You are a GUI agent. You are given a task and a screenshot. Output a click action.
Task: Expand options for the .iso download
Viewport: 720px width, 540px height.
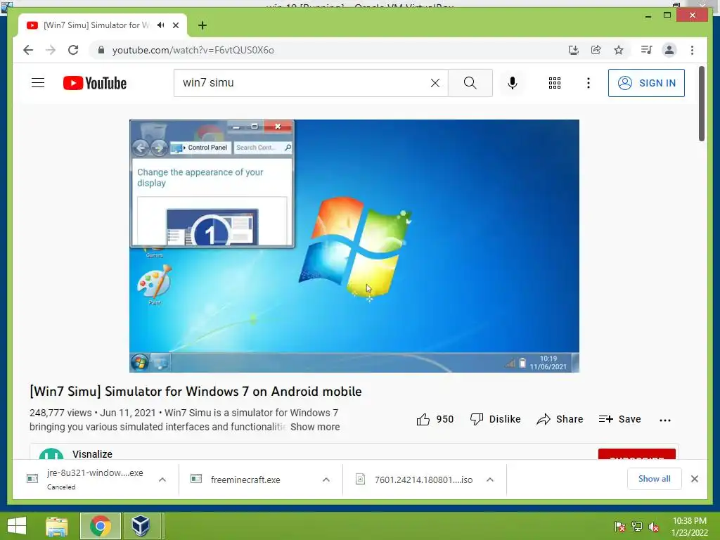tap(490, 480)
